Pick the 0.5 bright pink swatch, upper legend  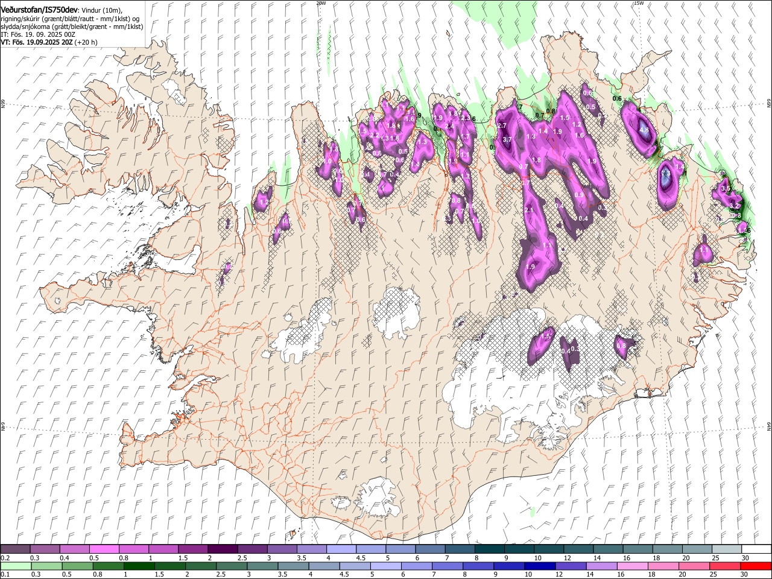pos(104,549)
